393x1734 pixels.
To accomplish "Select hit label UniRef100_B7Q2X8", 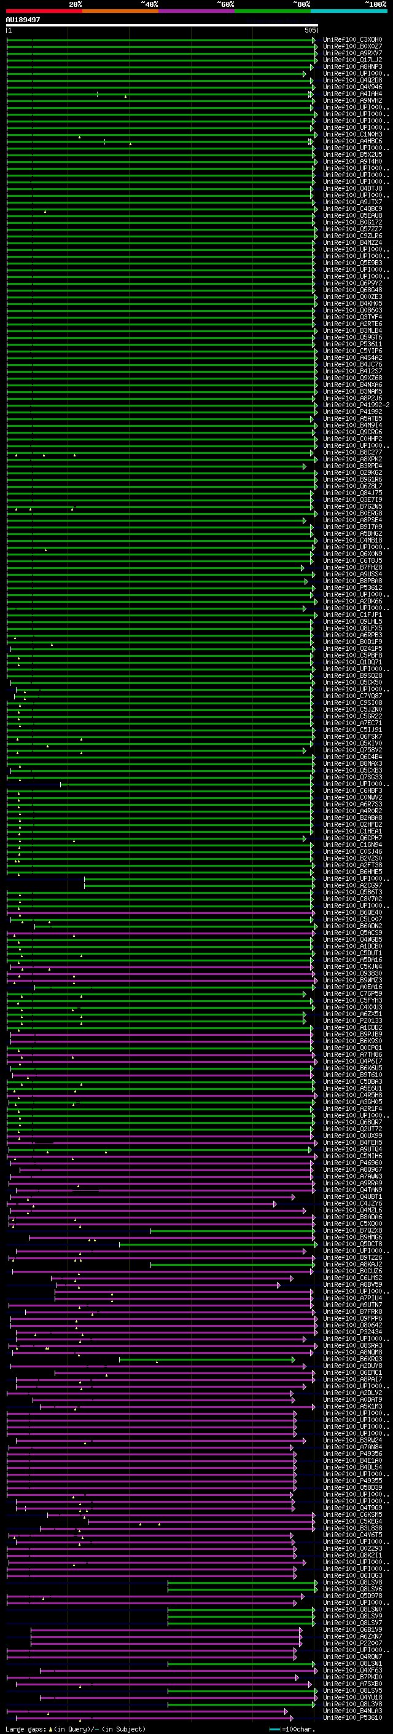I will tap(352, 1230).
